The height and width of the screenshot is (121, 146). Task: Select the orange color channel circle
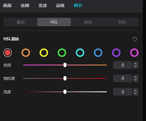26,53
